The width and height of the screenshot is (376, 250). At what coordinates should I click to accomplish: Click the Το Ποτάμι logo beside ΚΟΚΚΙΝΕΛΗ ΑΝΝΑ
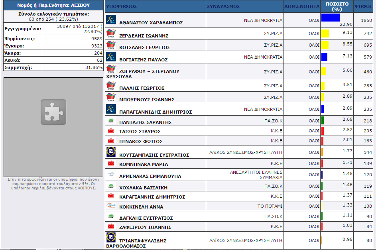pyautogui.click(x=111, y=206)
